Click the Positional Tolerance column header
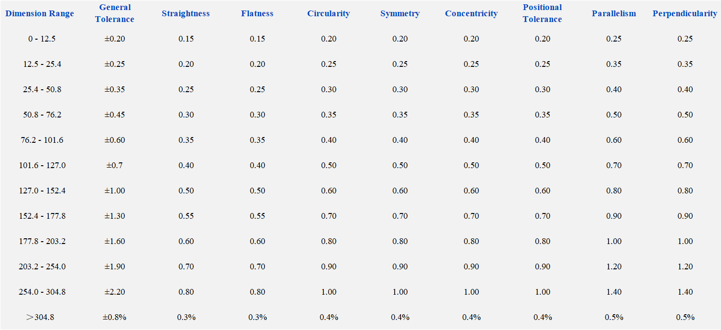The image size is (721, 330). point(543,13)
